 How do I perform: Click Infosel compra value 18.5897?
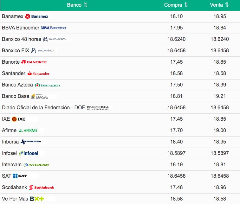pos(177,153)
